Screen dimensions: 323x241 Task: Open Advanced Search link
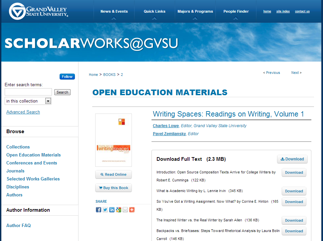pos(23,112)
